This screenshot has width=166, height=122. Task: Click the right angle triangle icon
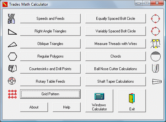pos(12,32)
